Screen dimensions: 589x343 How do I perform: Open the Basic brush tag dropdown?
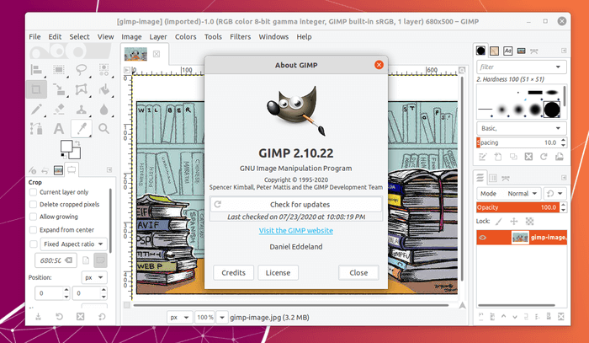[x=522, y=128]
